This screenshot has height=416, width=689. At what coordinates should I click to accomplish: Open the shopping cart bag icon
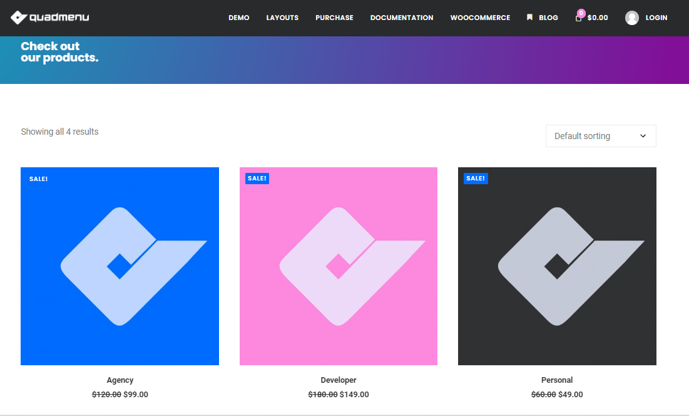(x=578, y=18)
